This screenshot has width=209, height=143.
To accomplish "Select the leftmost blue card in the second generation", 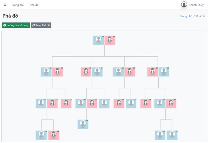I will (x=46, y=72).
